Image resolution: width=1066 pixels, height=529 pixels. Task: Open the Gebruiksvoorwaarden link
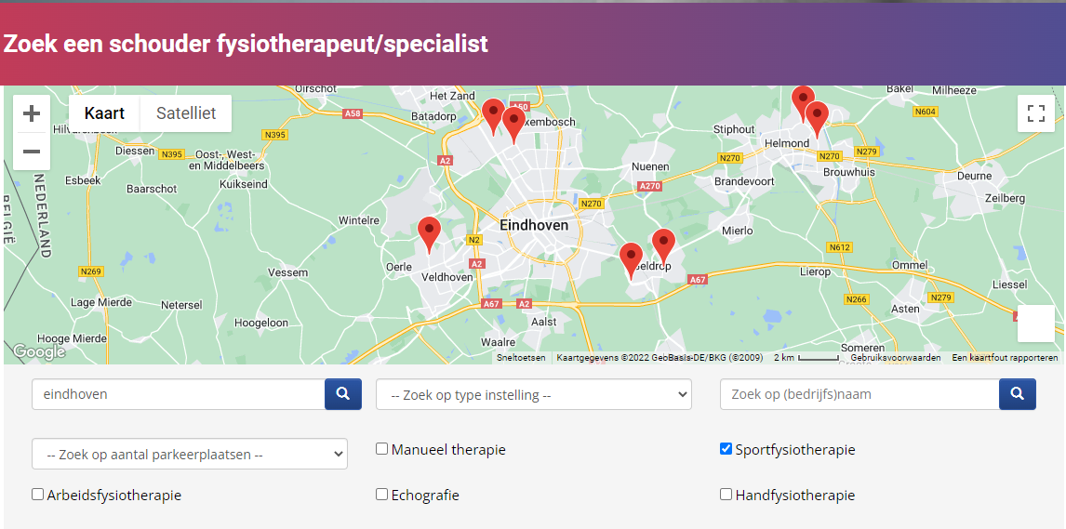coord(895,358)
